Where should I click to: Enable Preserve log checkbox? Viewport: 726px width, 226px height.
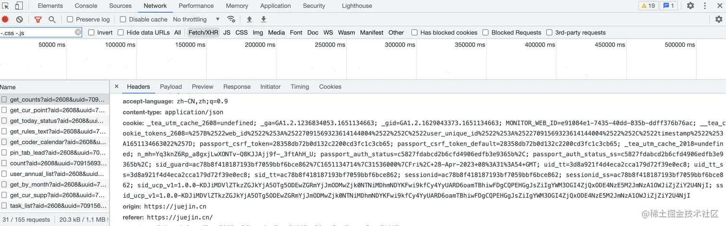pyautogui.click(x=70, y=19)
